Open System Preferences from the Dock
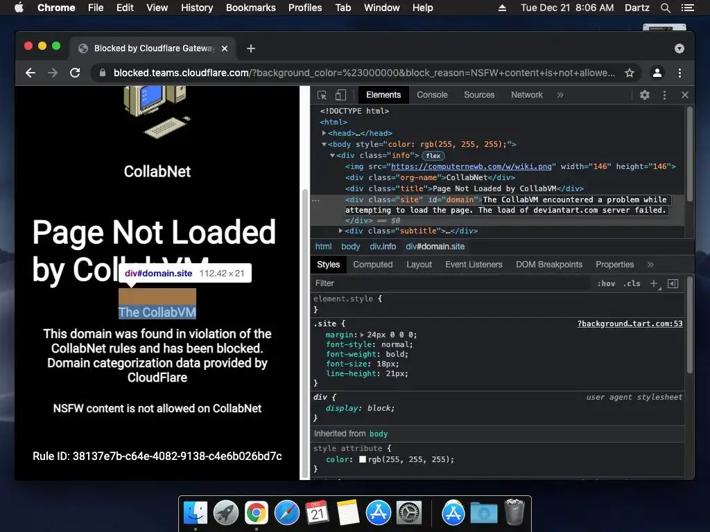The height and width of the screenshot is (532, 710). click(409, 513)
